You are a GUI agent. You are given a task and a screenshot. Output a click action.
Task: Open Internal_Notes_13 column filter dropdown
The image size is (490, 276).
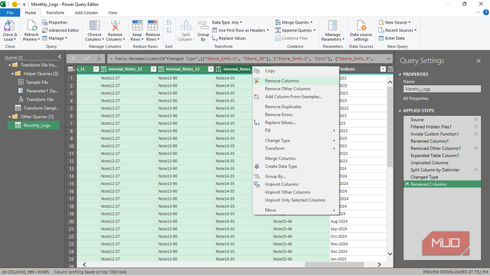pyautogui.click(x=210, y=69)
